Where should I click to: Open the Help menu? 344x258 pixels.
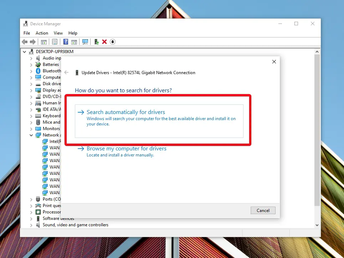point(73,33)
